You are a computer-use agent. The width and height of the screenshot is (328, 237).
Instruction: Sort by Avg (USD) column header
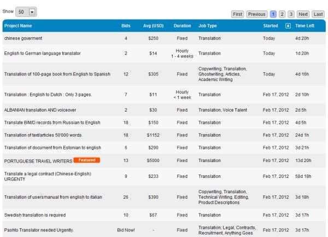pyautogui.click(x=153, y=26)
